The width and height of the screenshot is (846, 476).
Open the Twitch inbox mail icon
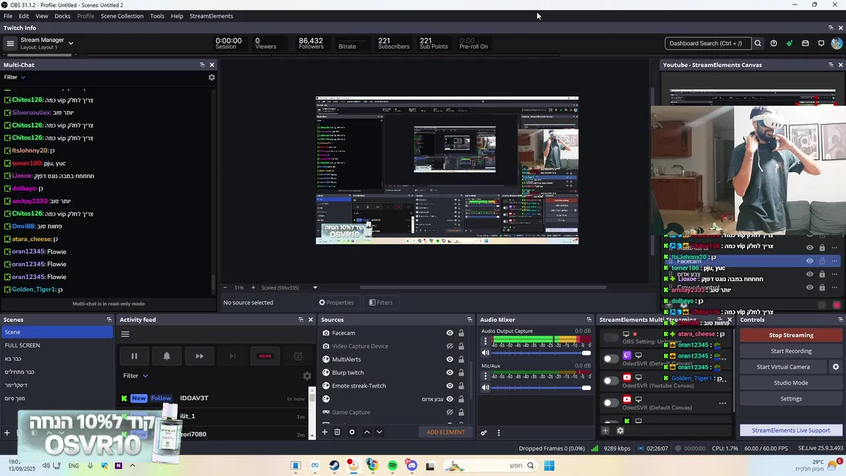(805, 44)
